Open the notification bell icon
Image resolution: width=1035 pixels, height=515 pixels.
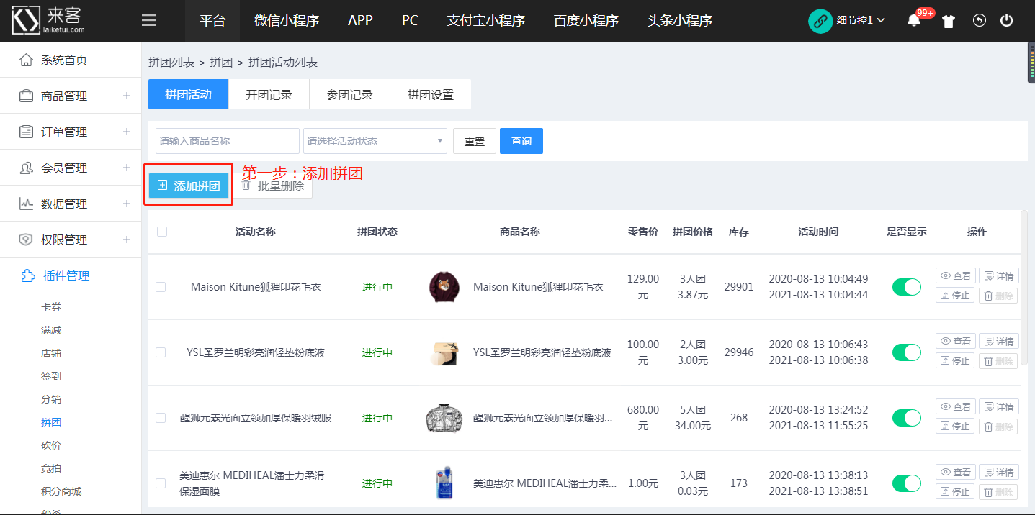click(x=914, y=20)
